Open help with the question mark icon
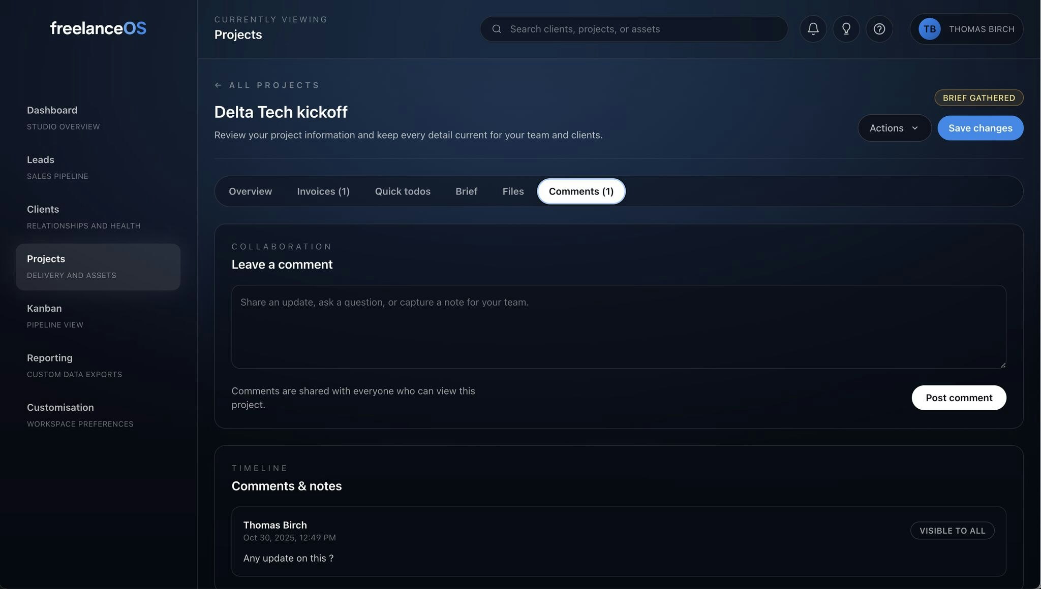This screenshot has height=589, width=1041. coord(880,29)
